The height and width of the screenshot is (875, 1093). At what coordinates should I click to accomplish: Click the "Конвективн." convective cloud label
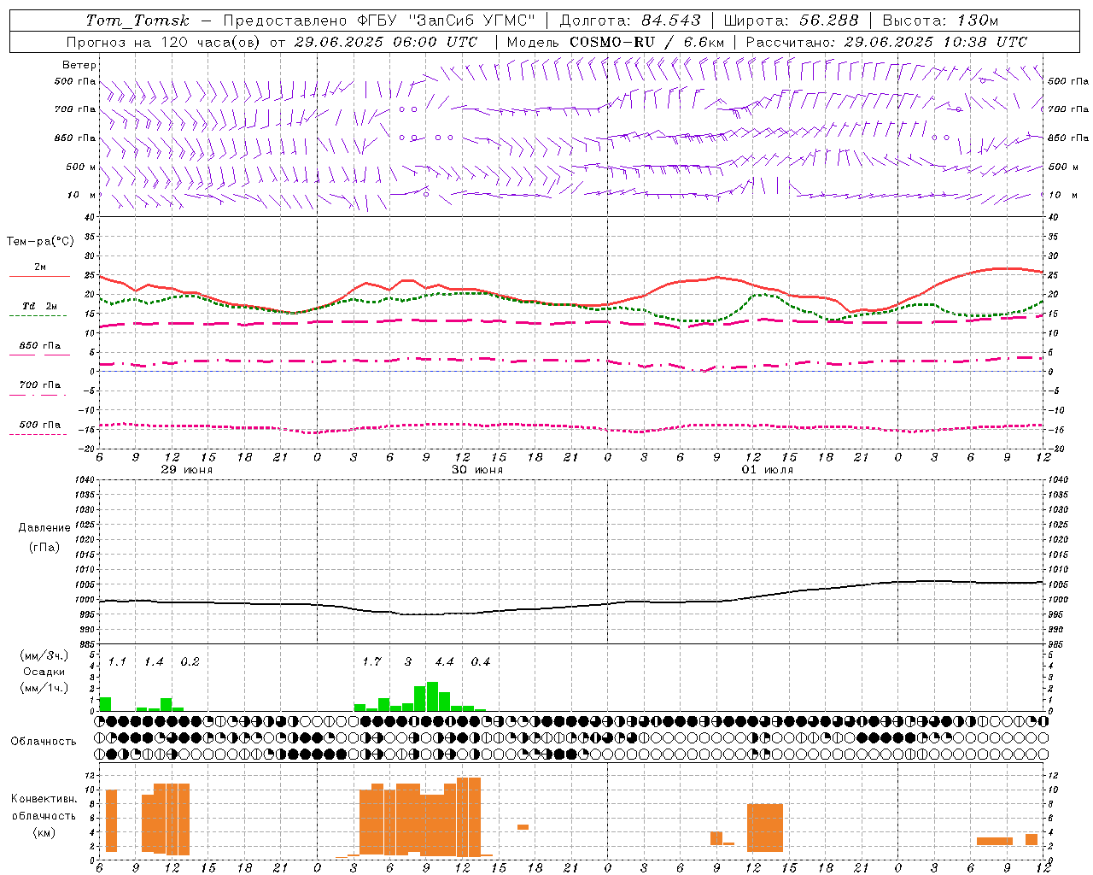(x=44, y=799)
